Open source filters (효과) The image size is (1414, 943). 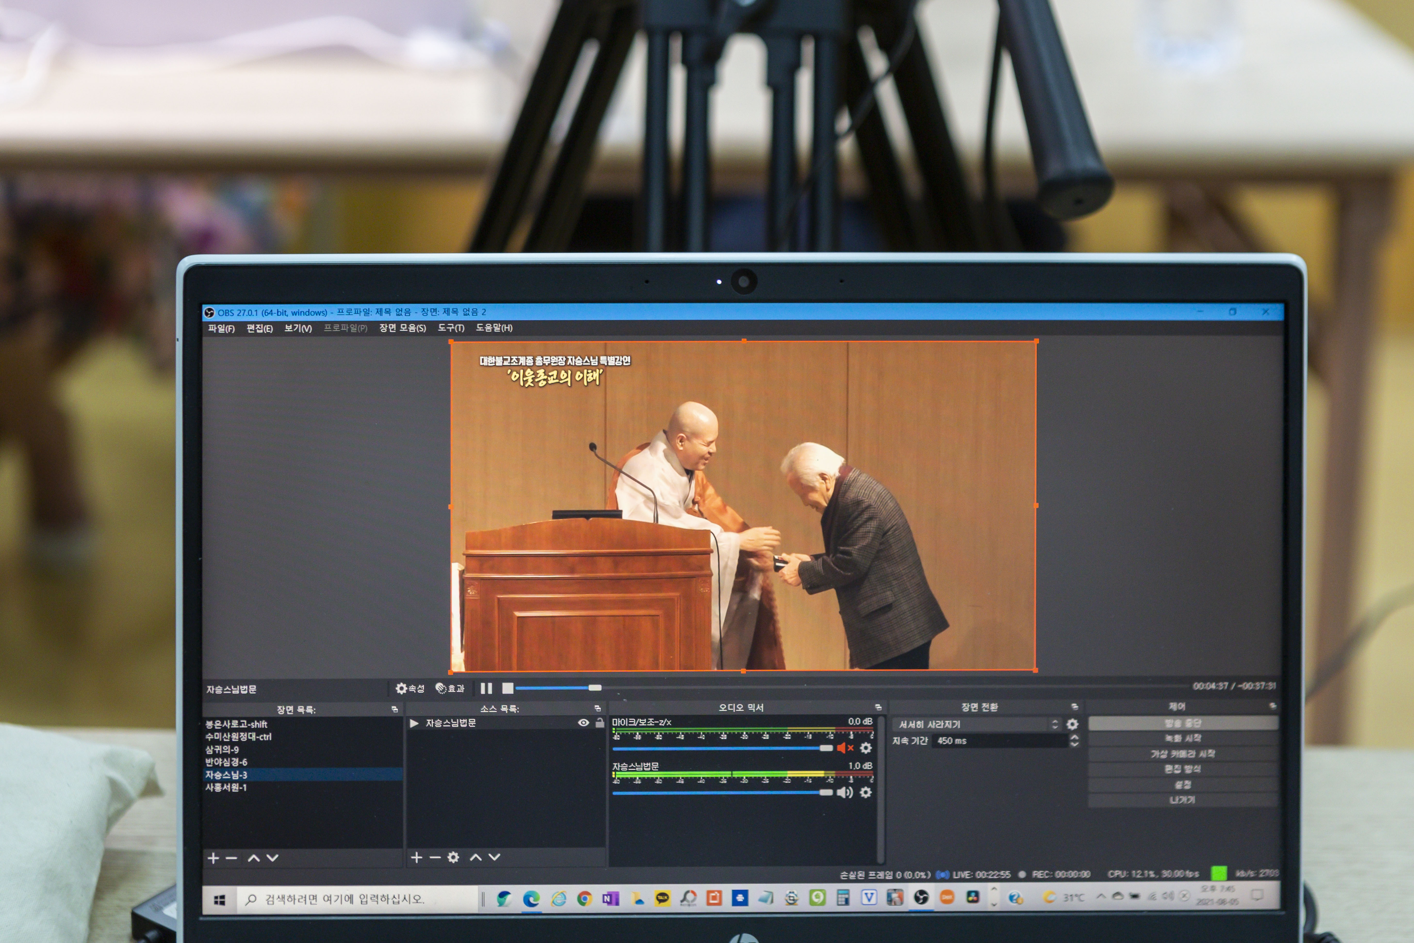click(x=450, y=688)
